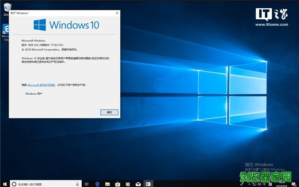The width and height of the screenshot is (299, 187).
Task: Click the 确定 button in the dialog
Action: point(109,112)
